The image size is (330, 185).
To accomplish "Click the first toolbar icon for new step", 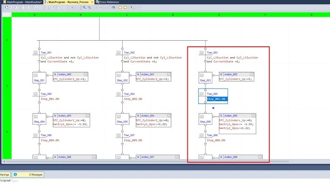I will point(7,8).
